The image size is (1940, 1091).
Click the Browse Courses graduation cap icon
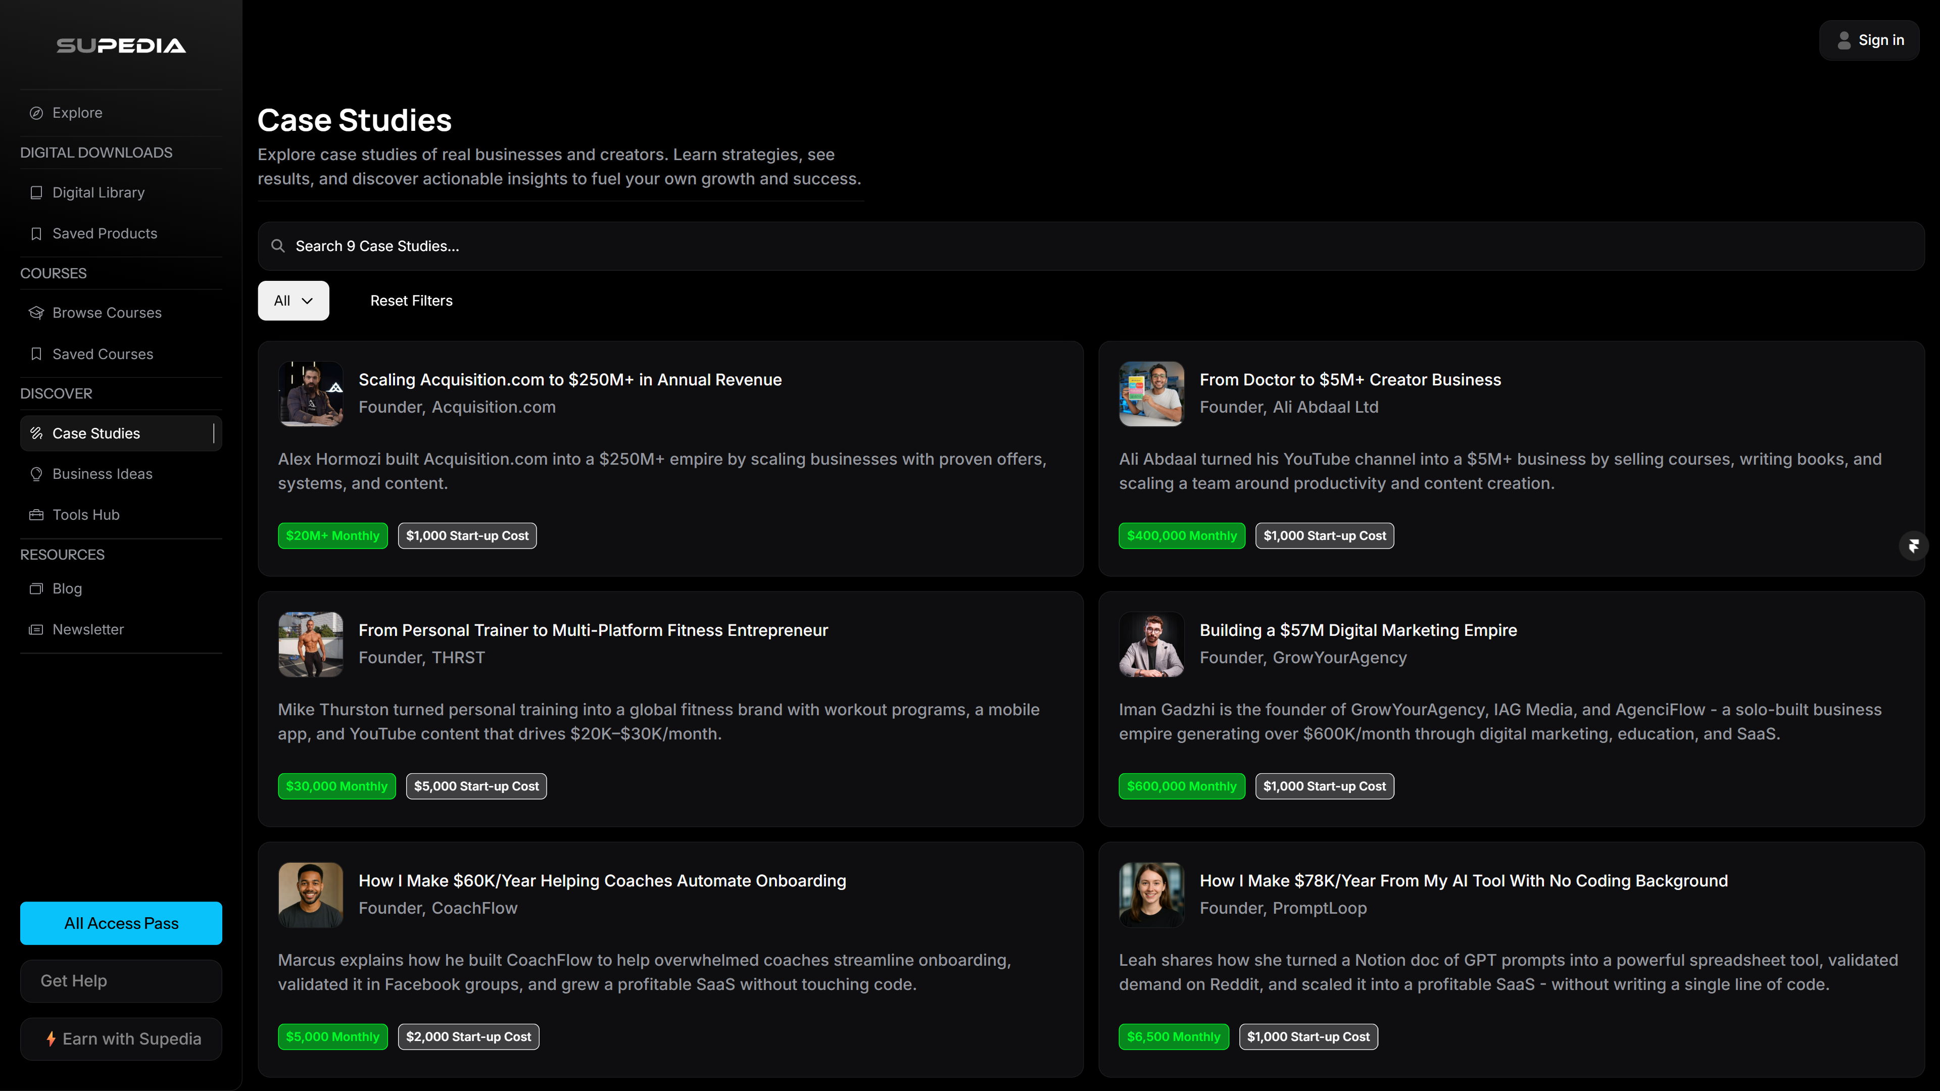[x=36, y=313]
